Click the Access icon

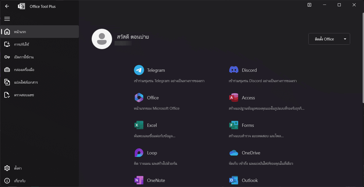pyautogui.click(x=234, y=98)
